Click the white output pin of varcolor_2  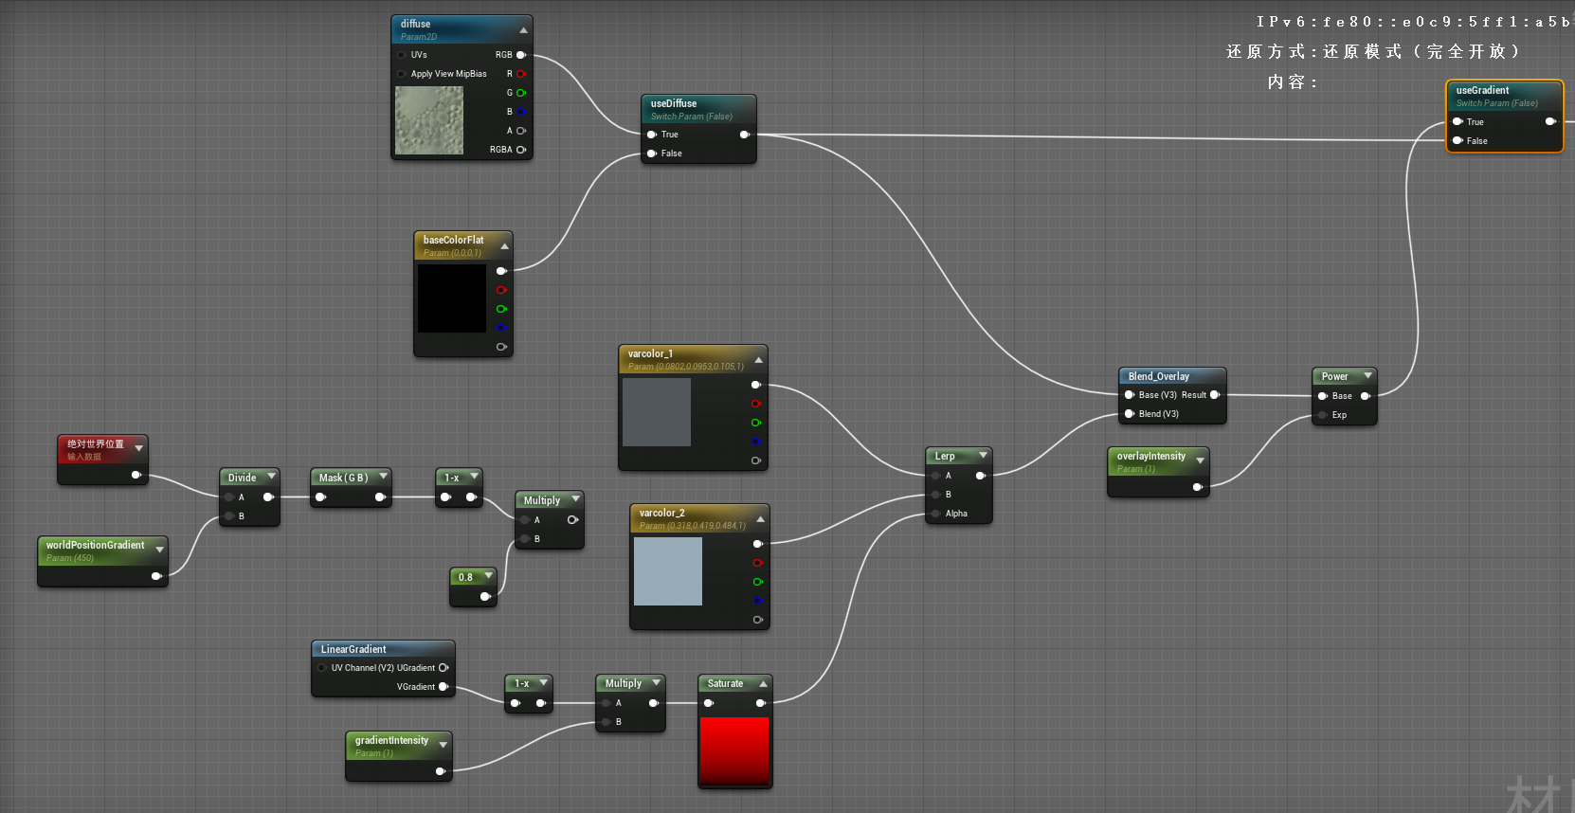tap(757, 544)
